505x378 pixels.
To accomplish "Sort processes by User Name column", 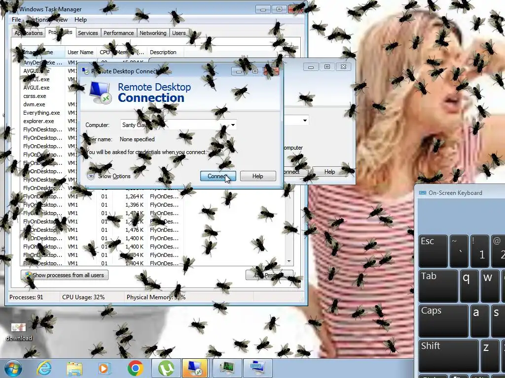I will 80,52.
